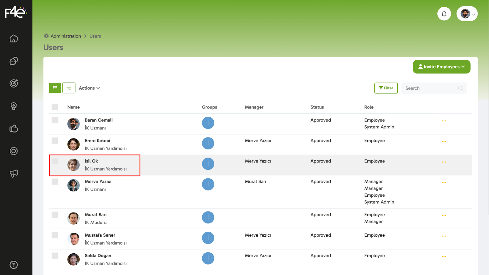Open three-dots menu for Merve Yazıcı row
Viewport: 489px width, 275px height.
[x=444, y=182]
